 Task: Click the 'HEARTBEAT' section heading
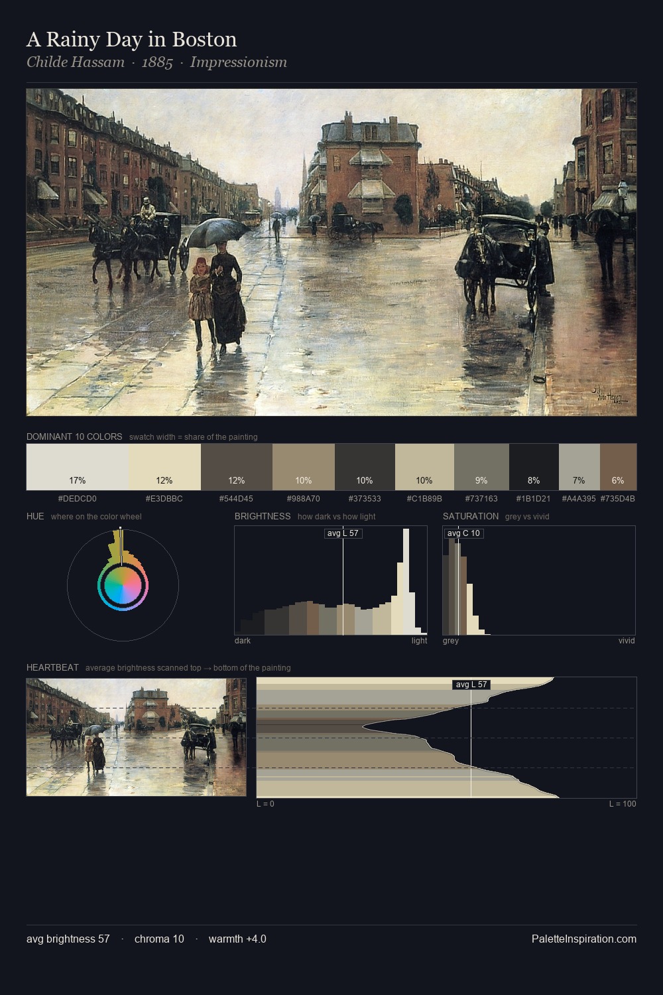coord(52,667)
